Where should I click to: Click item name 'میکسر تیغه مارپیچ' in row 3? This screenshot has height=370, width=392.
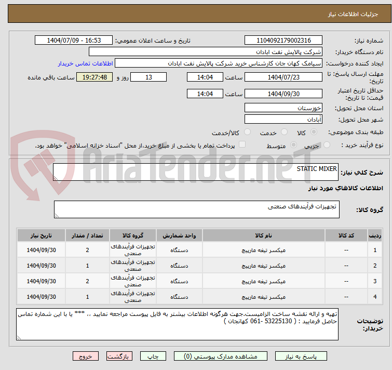pyautogui.click(x=264, y=281)
